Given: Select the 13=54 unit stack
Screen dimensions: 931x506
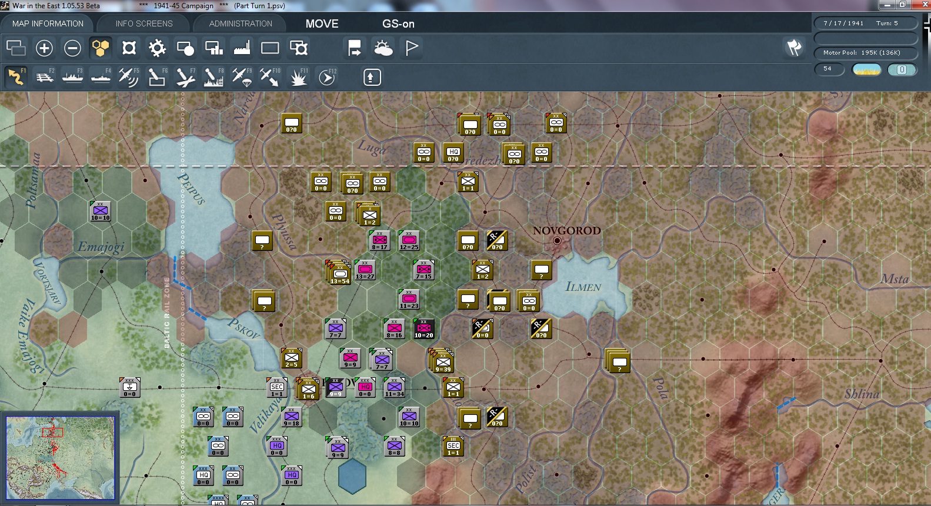Looking at the screenshot, I should (x=339, y=272).
